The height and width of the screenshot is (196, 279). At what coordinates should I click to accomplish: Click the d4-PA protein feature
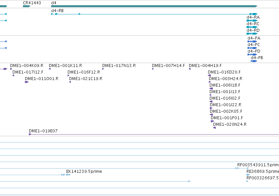pyautogui.click(x=252, y=41)
